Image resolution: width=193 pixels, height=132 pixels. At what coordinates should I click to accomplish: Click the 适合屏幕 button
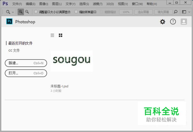143,12
